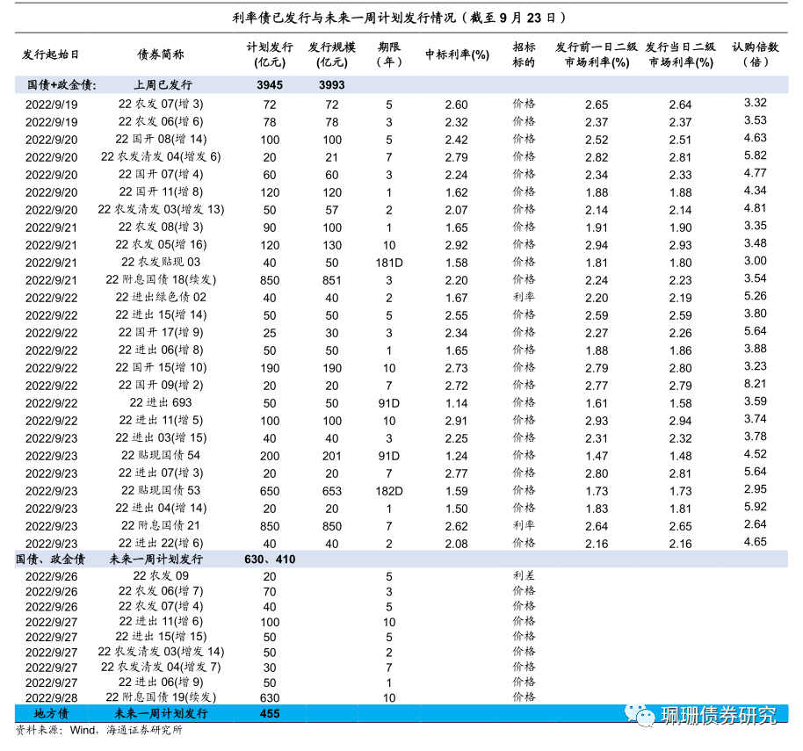Click the 中标利率(%) column header
Image resolution: width=803 pixels, height=751 pixels.
pos(457,54)
